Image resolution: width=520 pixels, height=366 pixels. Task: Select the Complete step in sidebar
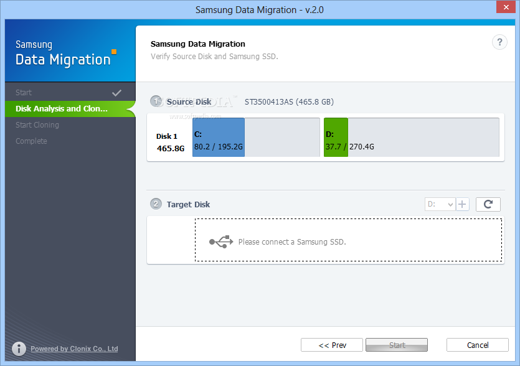coord(70,141)
